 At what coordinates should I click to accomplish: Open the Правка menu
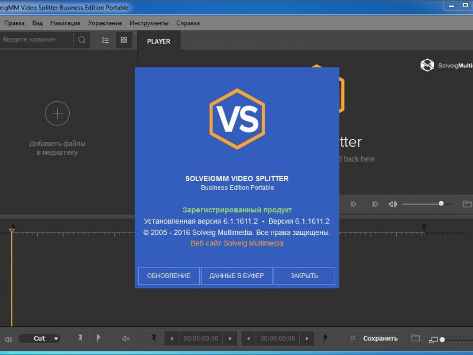14,23
